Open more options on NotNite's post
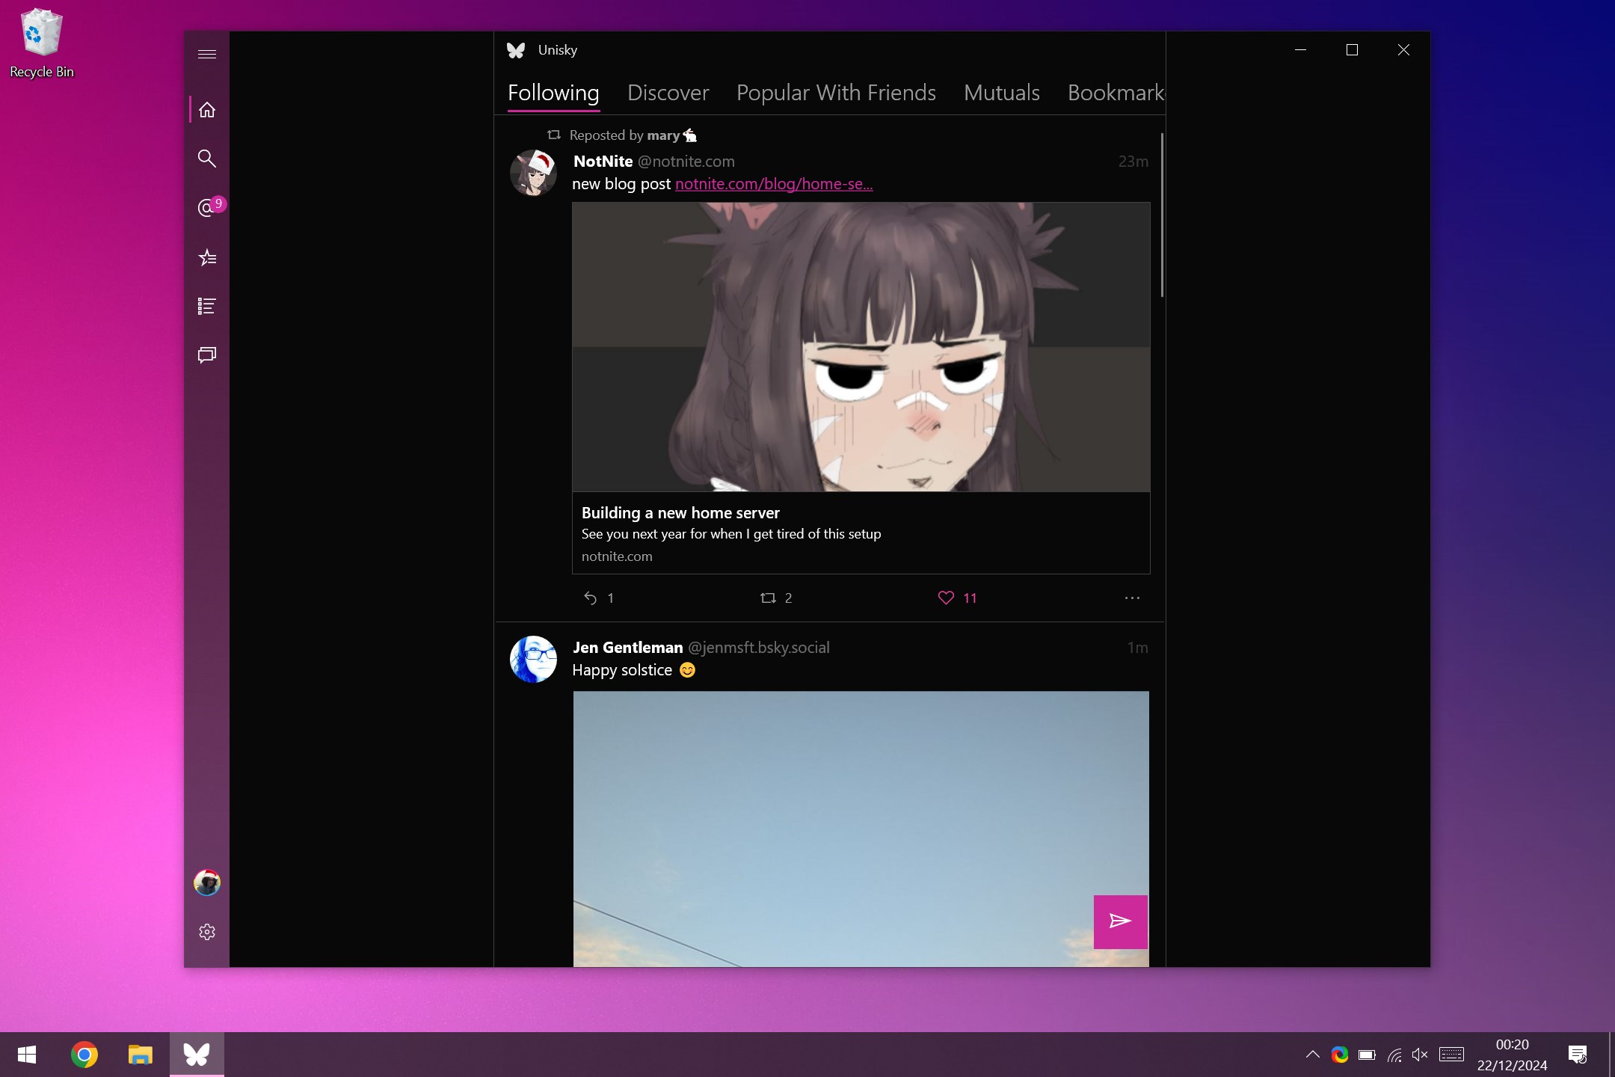The image size is (1615, 1077). click(x=1131, y=598)
